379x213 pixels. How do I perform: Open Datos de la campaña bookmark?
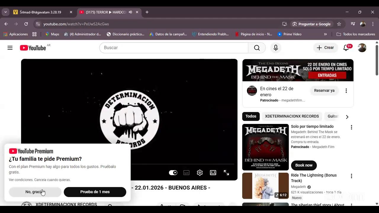click(x=168, y=34)
